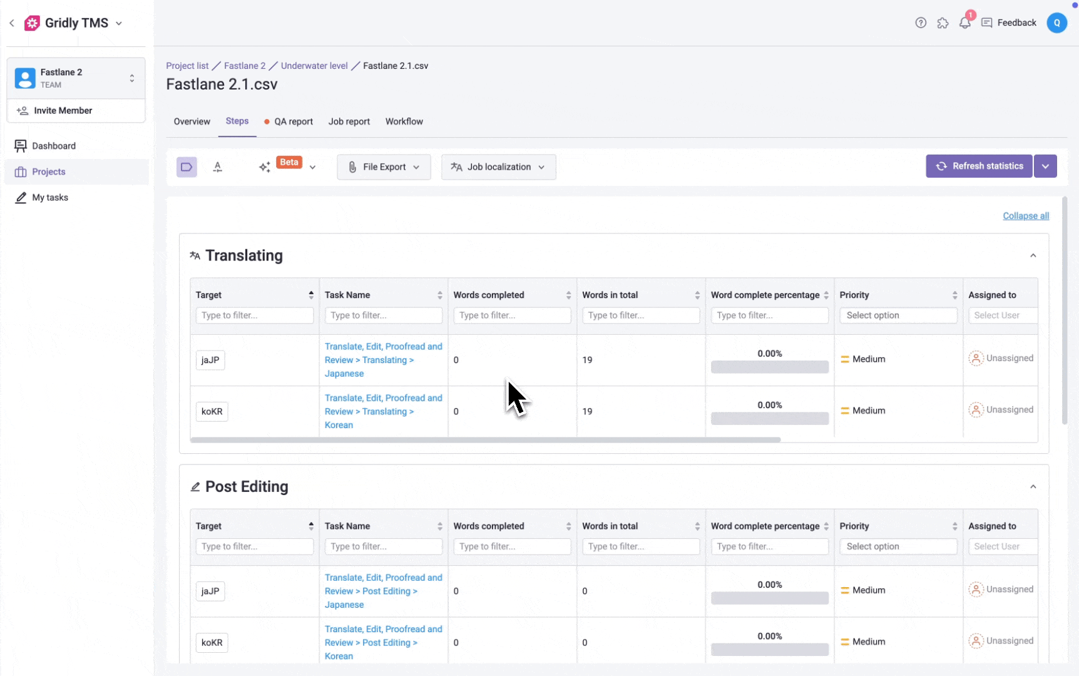Image resolution: width=1079 pixels, height=676 pixels.
Task: Sort Translating table by Target column
Action: coord(311,295)
